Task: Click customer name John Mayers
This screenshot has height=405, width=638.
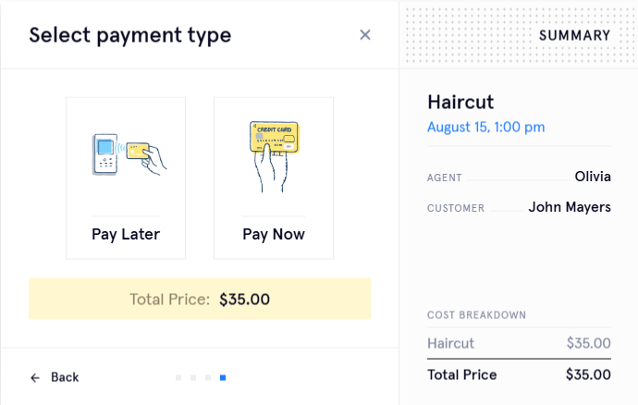Action: coord(570,207)
